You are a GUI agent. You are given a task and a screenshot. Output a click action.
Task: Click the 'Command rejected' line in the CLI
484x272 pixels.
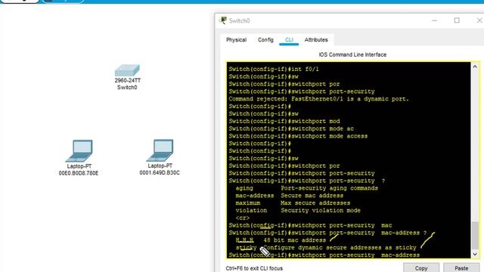coord(318,99)
